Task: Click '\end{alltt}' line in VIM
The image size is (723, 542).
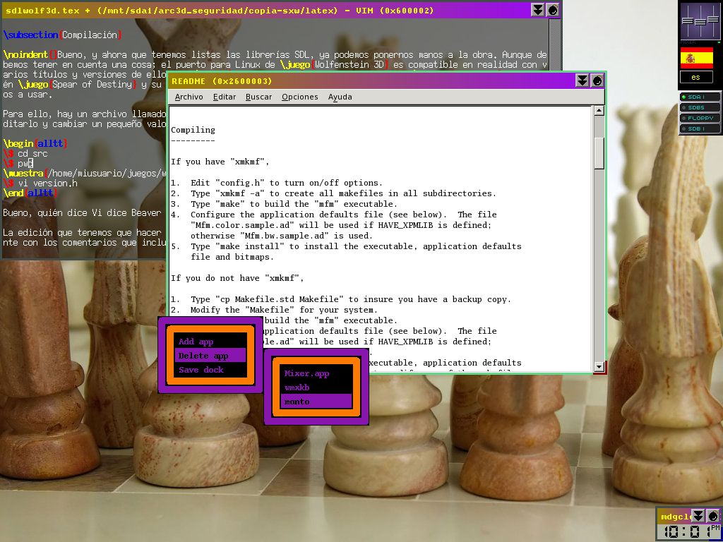Action: tap(30, 193)
